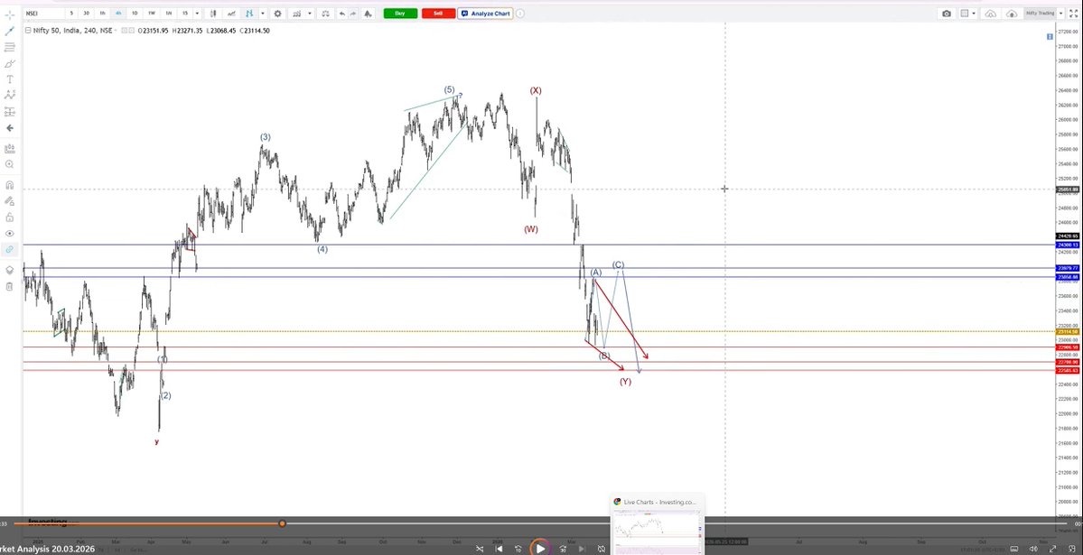This screenshot has width=1083, height=555.
Task: Collapse the Nifty 50 legend toggle
Action: click(28, 31)
